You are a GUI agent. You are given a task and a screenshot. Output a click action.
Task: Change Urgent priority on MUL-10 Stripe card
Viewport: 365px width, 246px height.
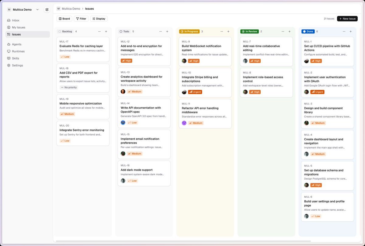click(195, 92)
